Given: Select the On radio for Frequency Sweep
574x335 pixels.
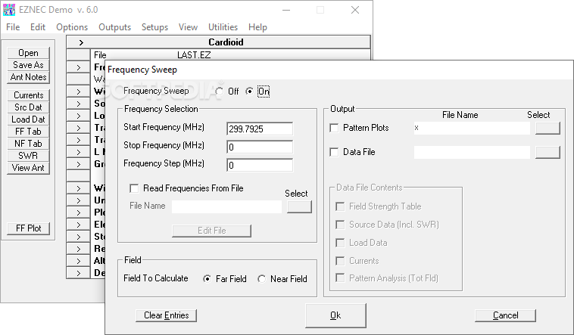Looking at the screenshot, I should (x=249, y=91).
